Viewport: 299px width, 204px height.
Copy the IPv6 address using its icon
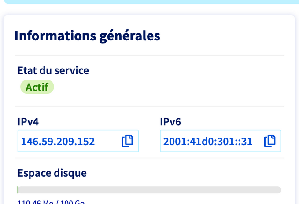[x=269, y=141]
